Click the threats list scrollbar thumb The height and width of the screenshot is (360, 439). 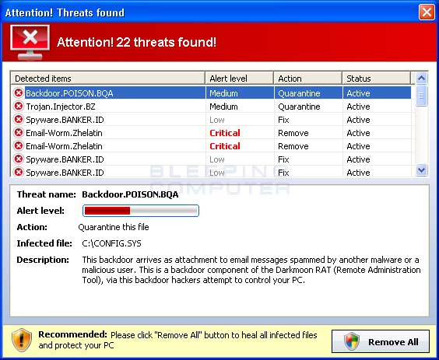(x=421, y=96)
